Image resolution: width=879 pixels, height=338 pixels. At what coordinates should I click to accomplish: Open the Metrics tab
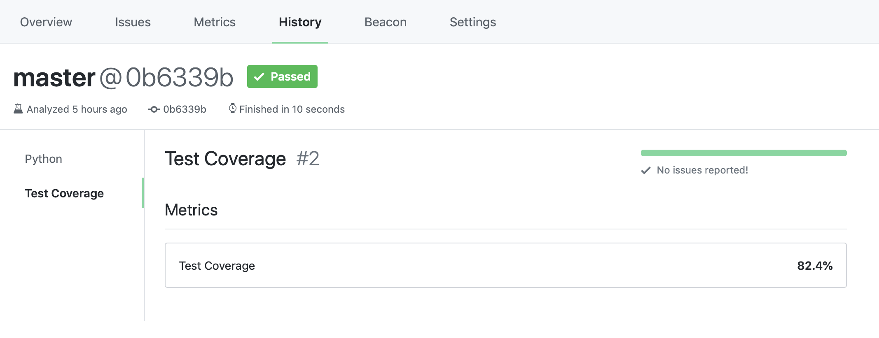coord(214,22)
